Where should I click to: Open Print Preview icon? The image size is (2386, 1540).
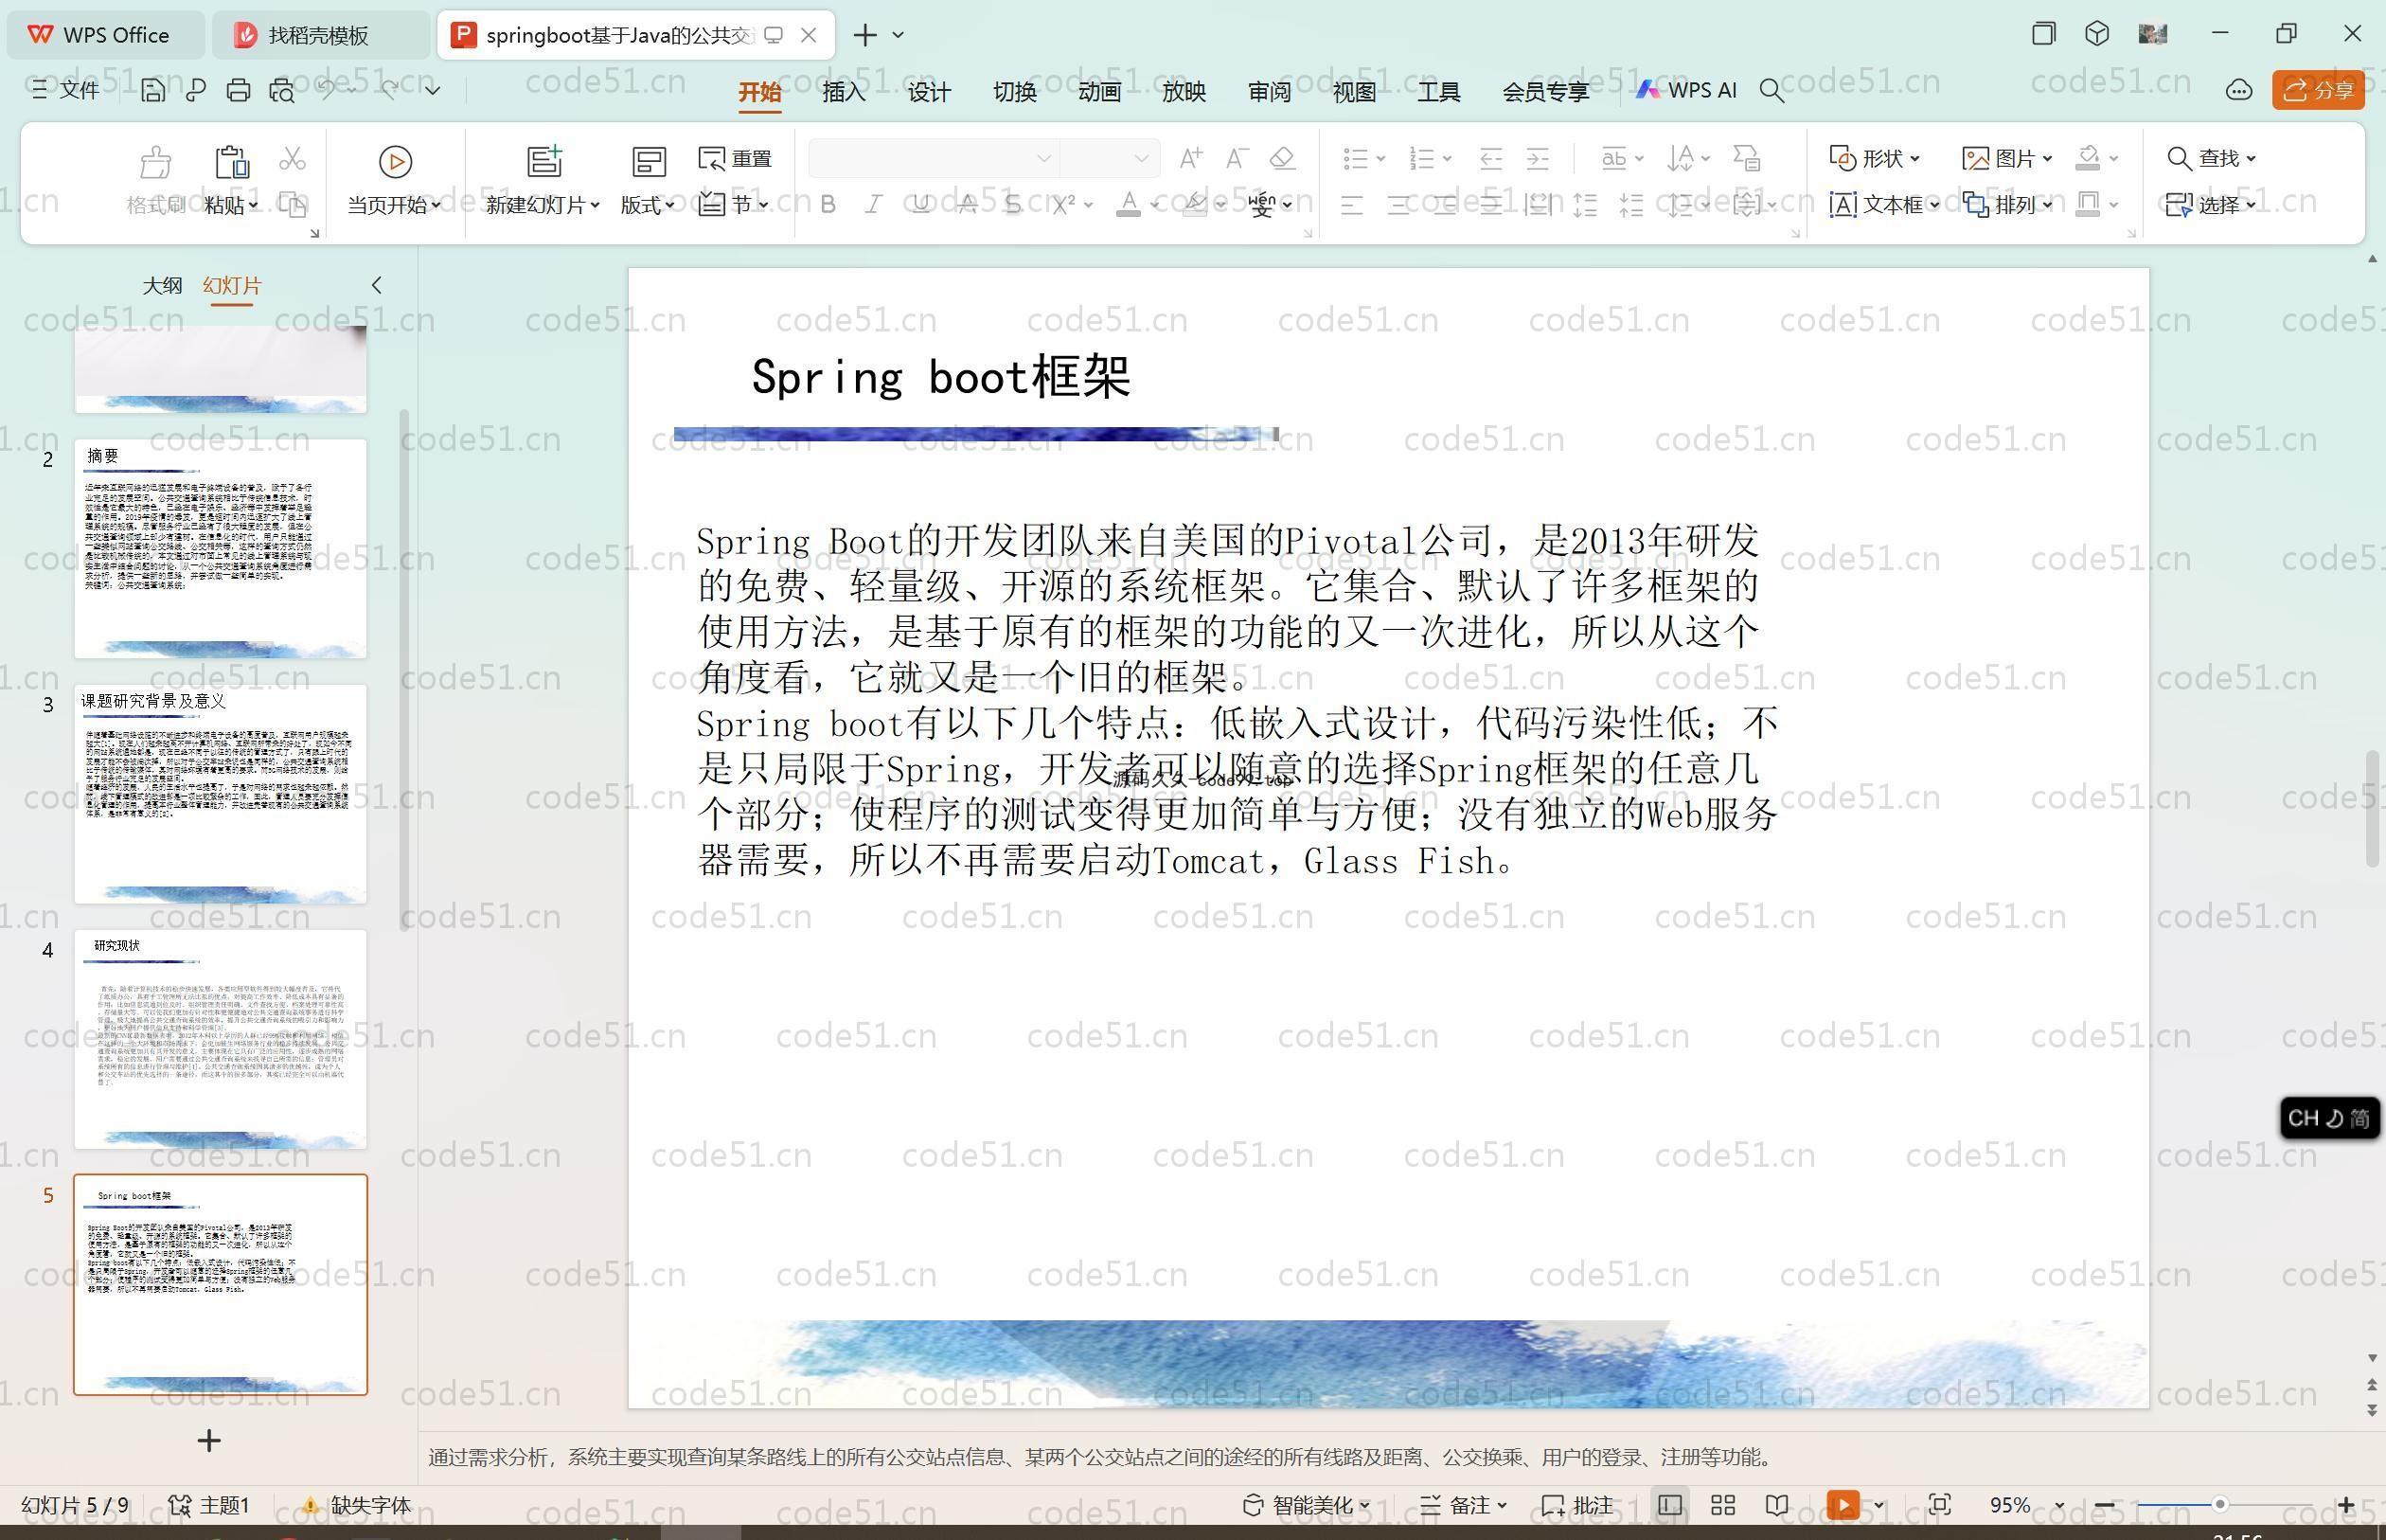(x=282, y=91)
